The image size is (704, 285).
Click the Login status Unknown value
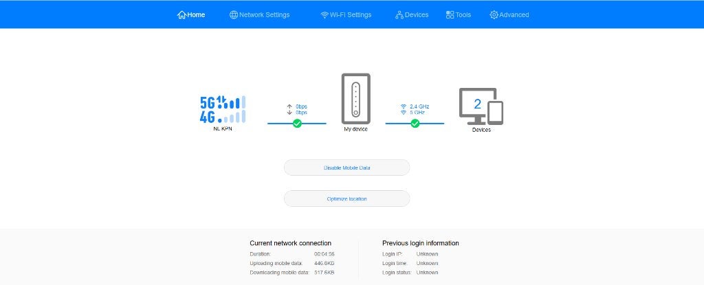pos(427,273)
